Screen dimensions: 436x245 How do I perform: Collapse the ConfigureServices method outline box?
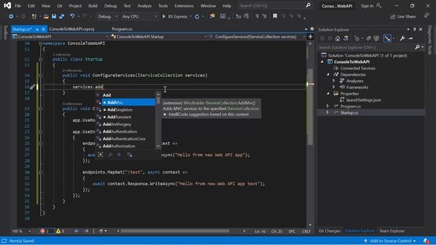pos(41,76)
